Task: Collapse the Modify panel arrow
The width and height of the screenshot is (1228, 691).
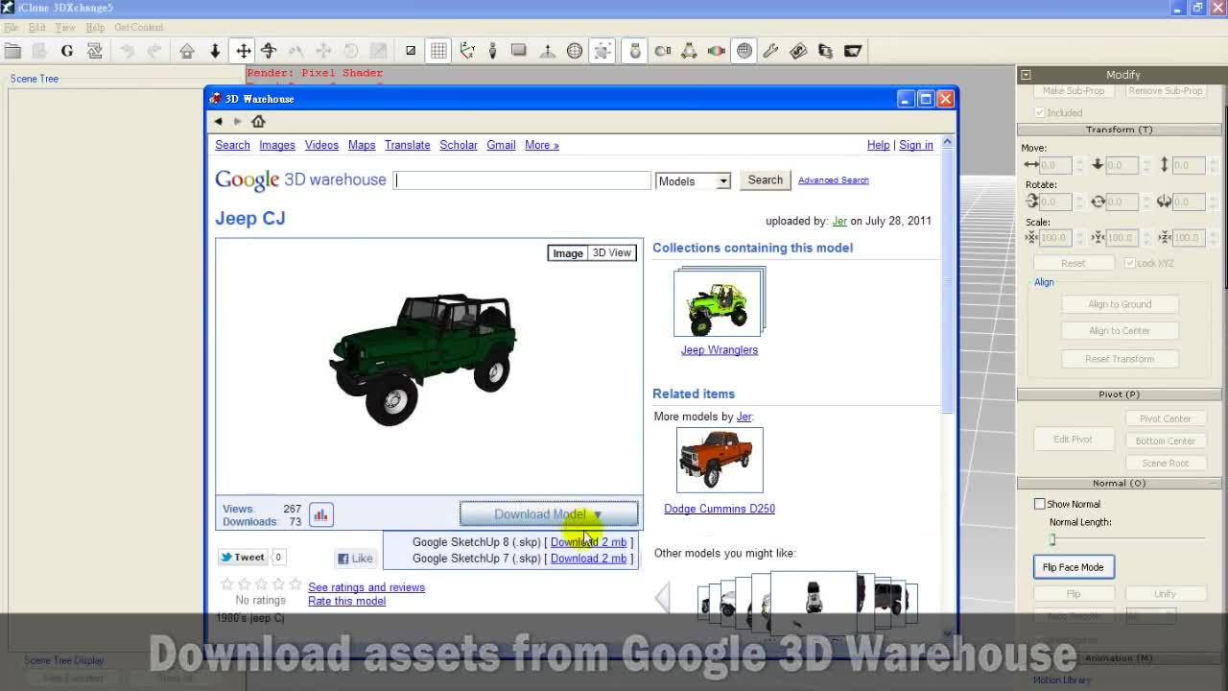Action: coord(1026,75)
